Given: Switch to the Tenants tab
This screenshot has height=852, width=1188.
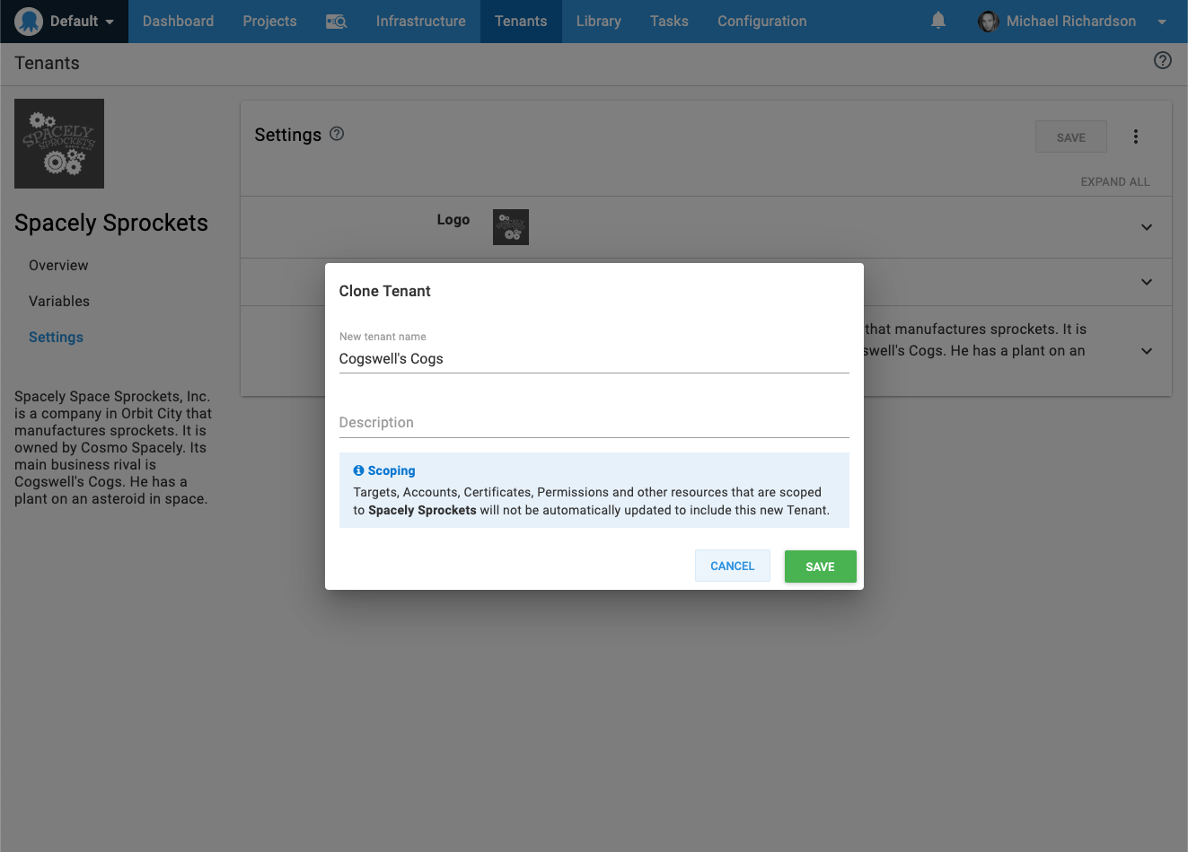Looking at the screenshot, I should pyautogui.click(x=521, y=21).
